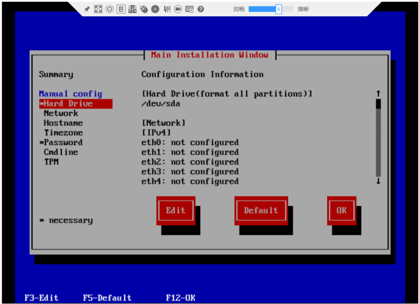Open the virtual floppy disk icon
Image resolution: width=419 pixels, height=304 pixels.
(167, 9)
